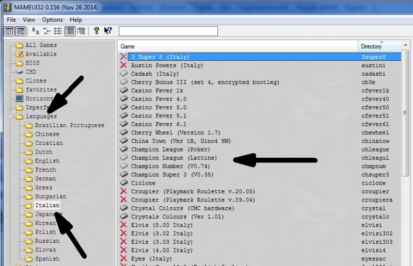The image size is (413, 266).
Task: Click the game list vertical scrollbar thumb
Action: tap(405, 113)
